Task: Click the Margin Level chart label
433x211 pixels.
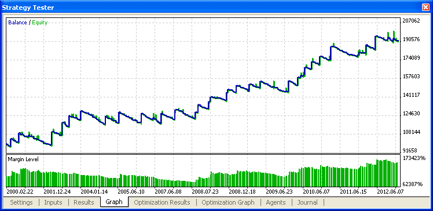Action: [23, 159]
